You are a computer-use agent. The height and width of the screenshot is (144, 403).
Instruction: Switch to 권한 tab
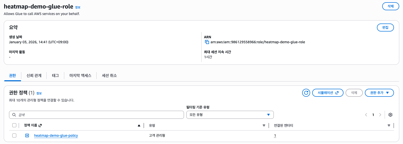13,75
